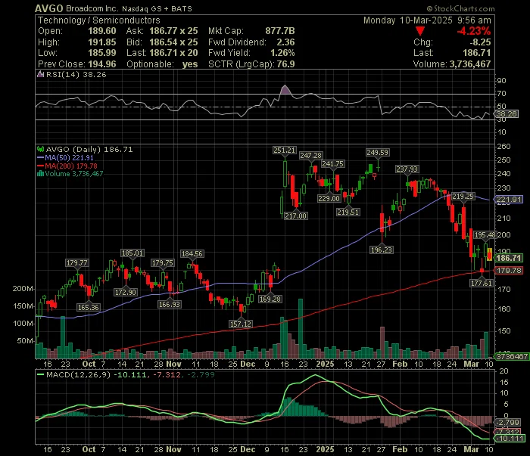
Task: Click the green 186.71 last-price axis tag
Action: click(509, 258)
